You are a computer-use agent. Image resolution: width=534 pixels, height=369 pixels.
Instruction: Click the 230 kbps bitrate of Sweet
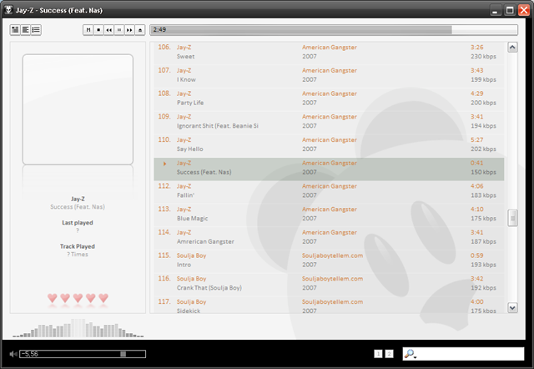(x=483, y=56)
